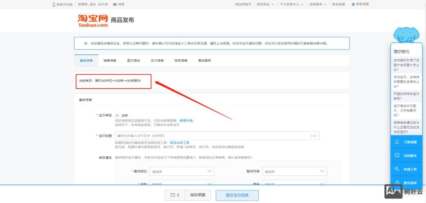
Task: Open the 联系客服 link
Action: click(339, 4)
